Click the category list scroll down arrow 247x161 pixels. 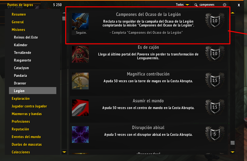click(64, 152)
